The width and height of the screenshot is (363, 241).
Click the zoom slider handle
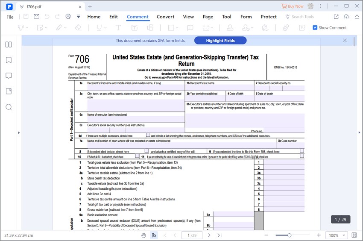tap(289, 235)
